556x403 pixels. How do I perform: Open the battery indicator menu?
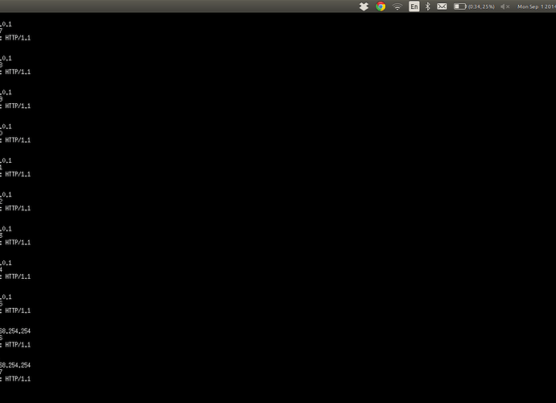[x=460, y=6]
